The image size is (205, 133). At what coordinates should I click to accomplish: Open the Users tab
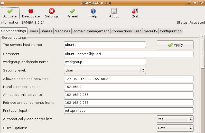point(33,31)
